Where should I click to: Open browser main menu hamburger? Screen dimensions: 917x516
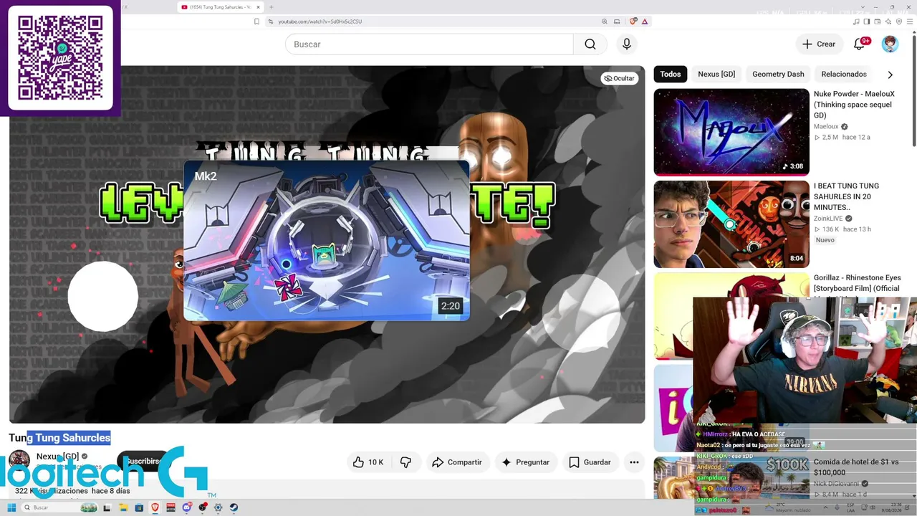909,21
